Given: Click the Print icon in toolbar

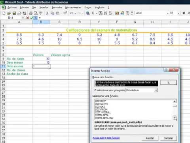Looking at the screenshot, I should pos(30,13).
